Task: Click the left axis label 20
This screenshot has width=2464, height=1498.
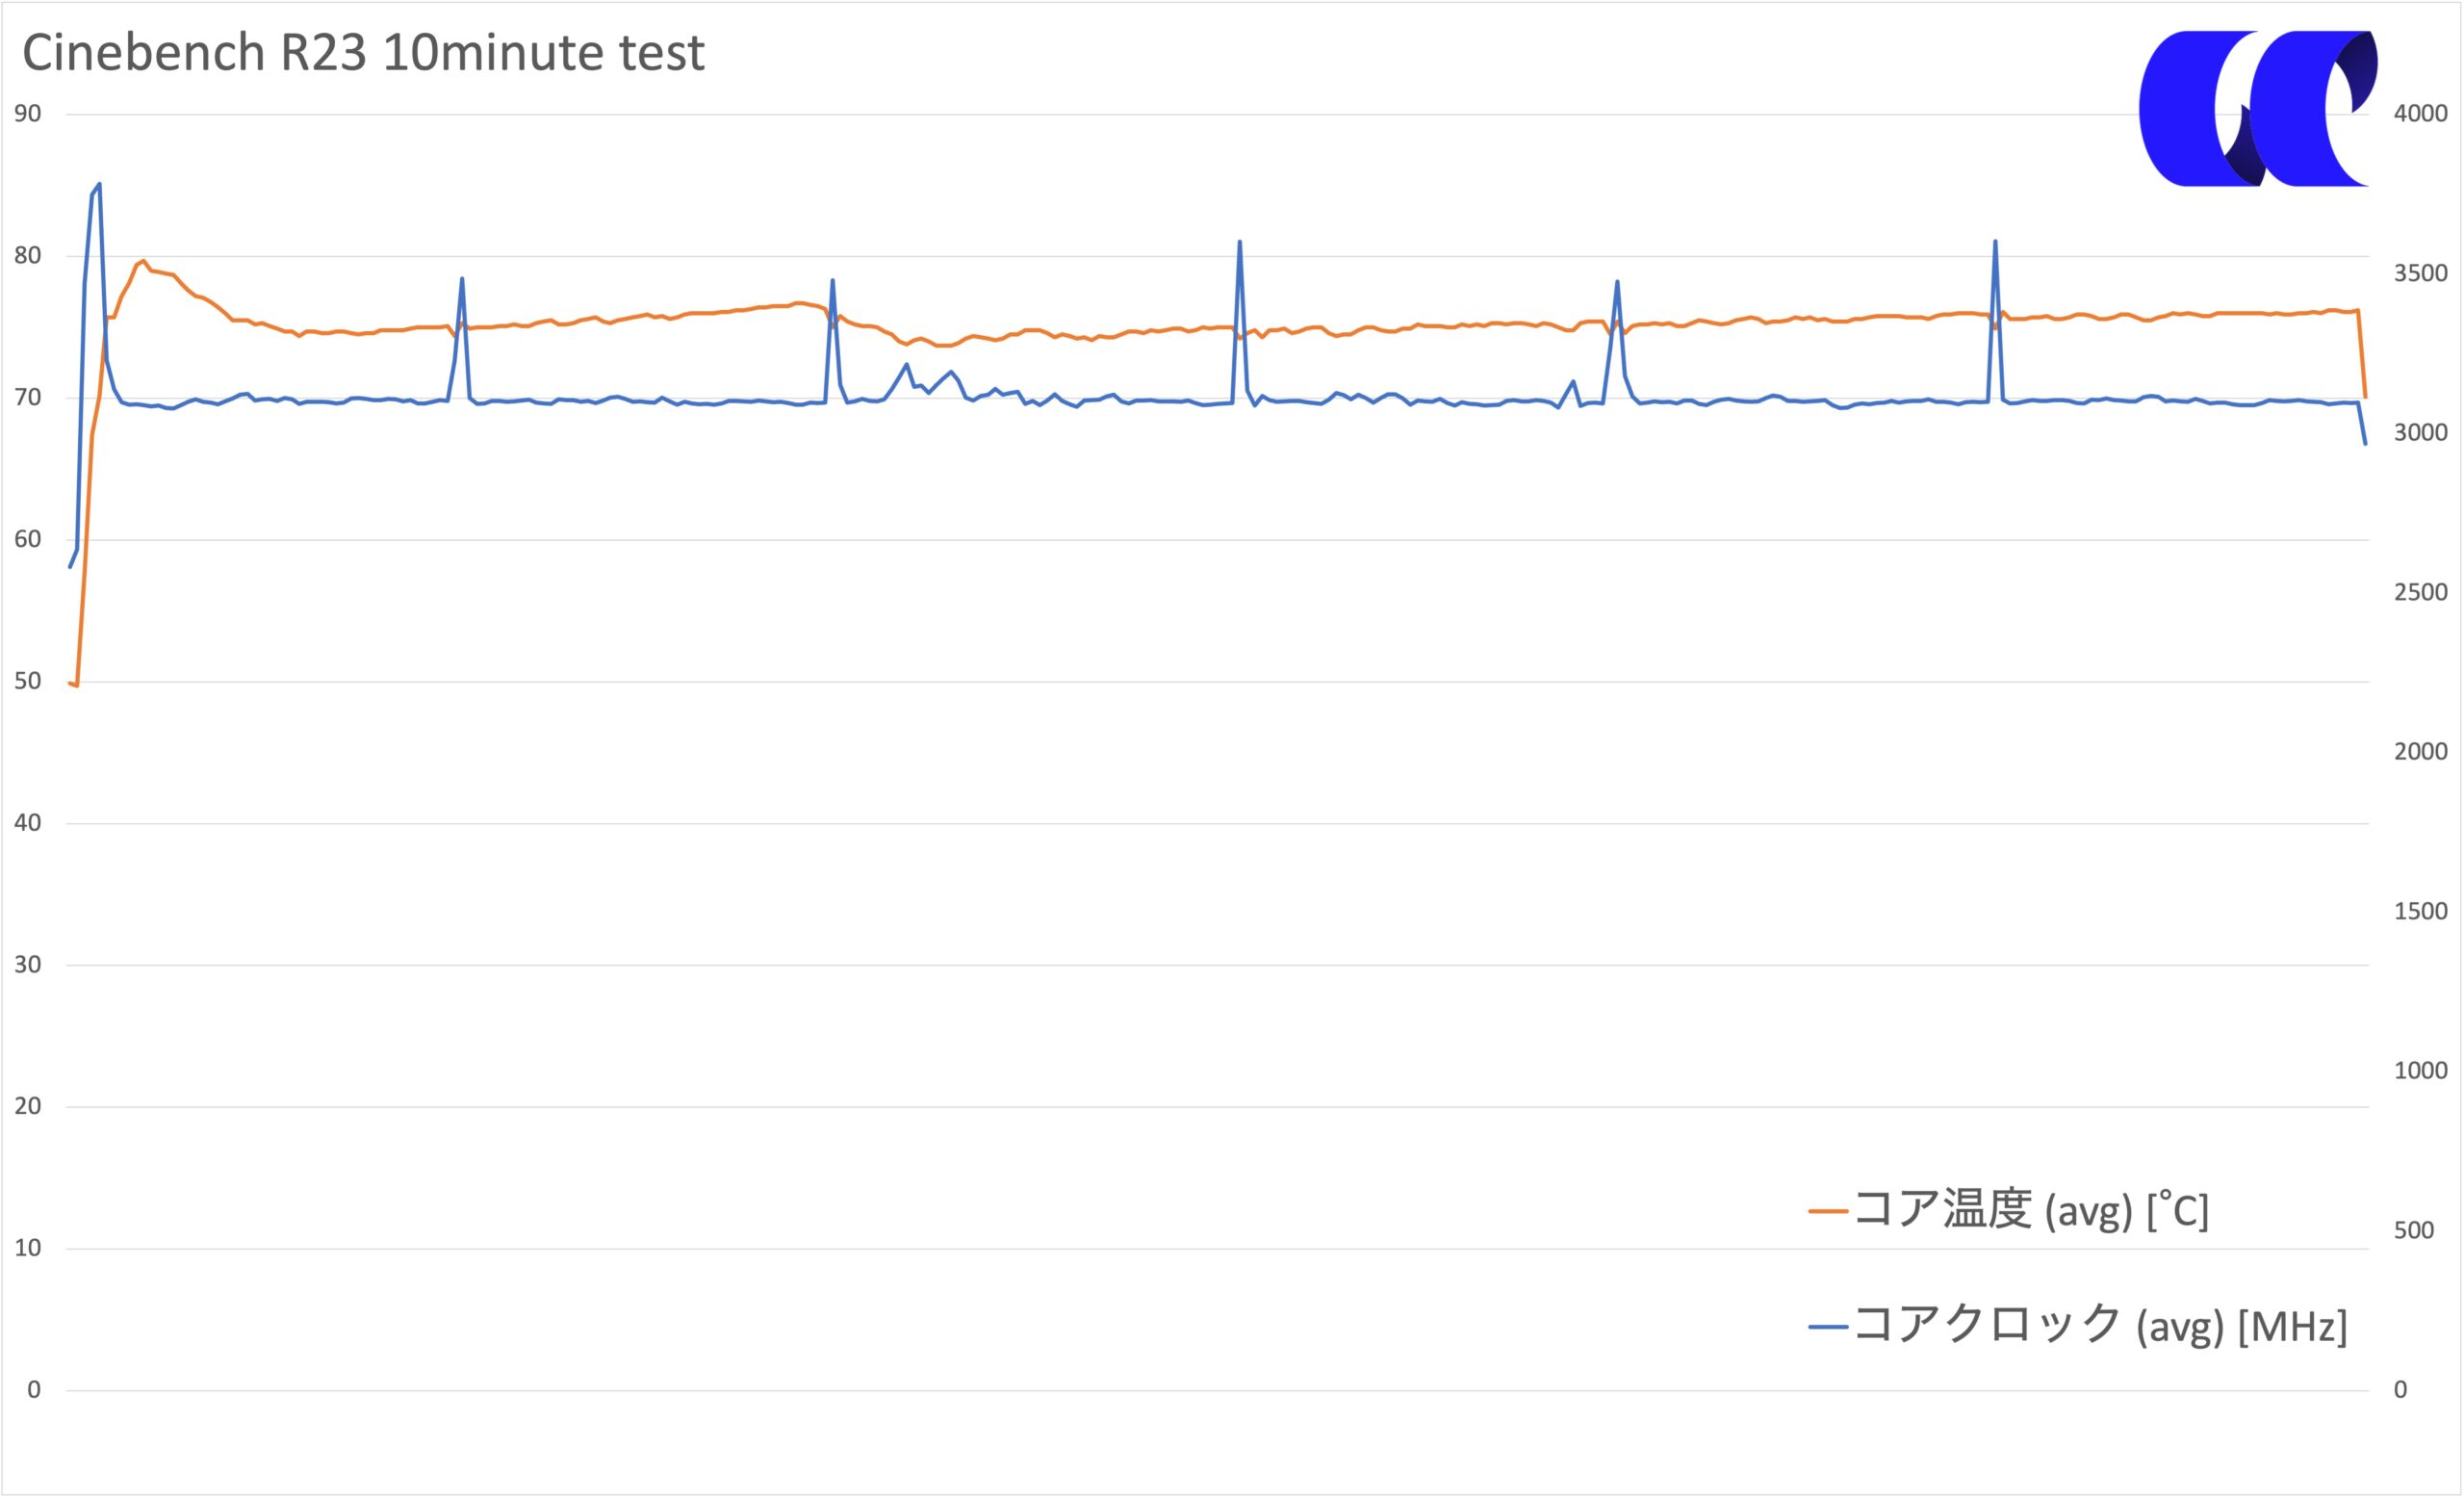Action: [x=28, y=1105]
